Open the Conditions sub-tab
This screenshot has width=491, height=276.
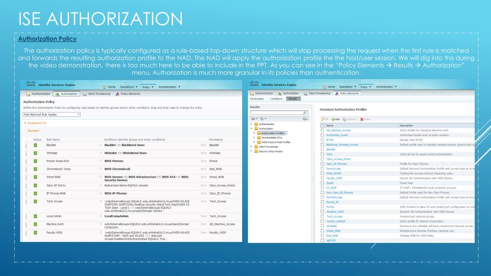(276, 99)
